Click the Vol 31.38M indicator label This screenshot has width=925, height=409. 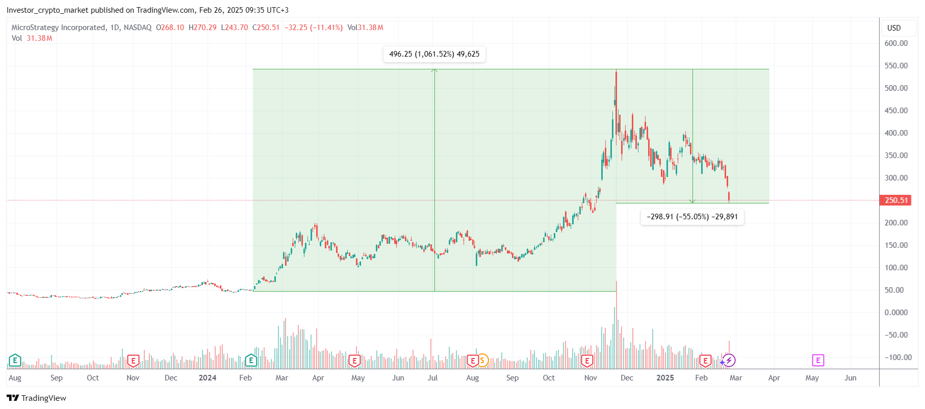coord(32,38)
